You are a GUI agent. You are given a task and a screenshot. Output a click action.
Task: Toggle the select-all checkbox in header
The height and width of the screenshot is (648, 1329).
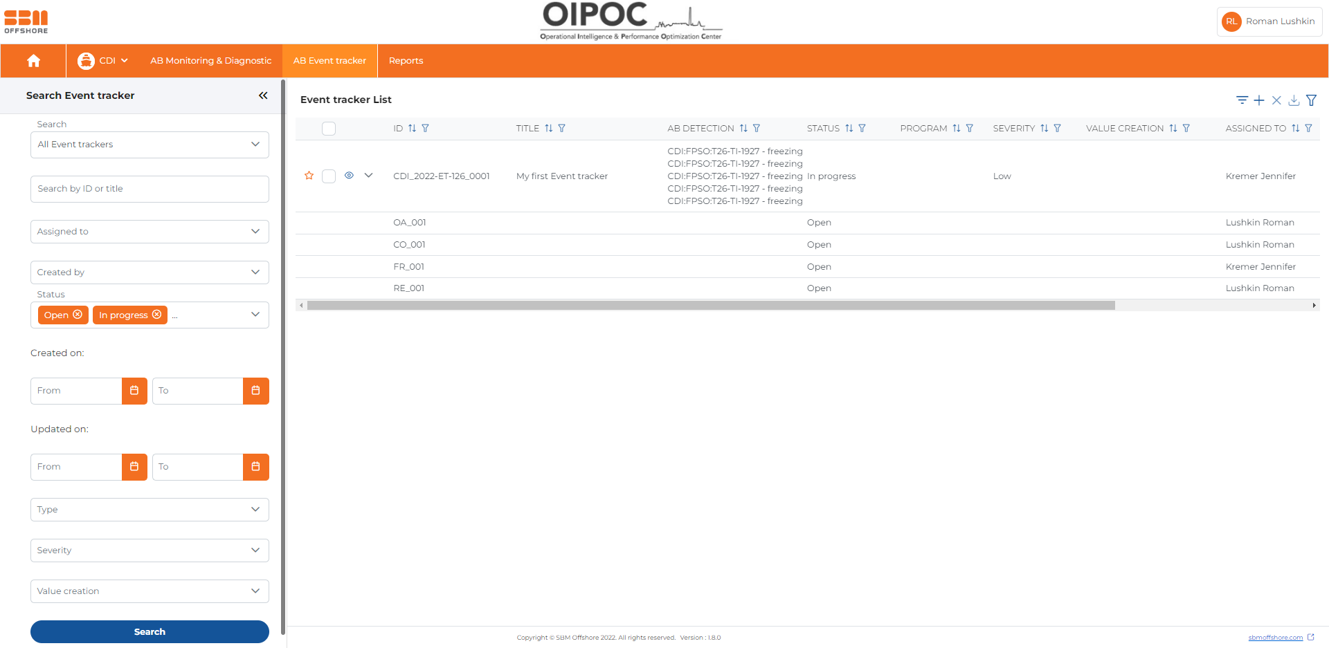click(329, 129)
